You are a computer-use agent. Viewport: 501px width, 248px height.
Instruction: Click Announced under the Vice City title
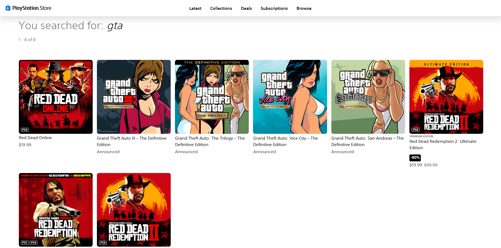click(x=264, y=152)
